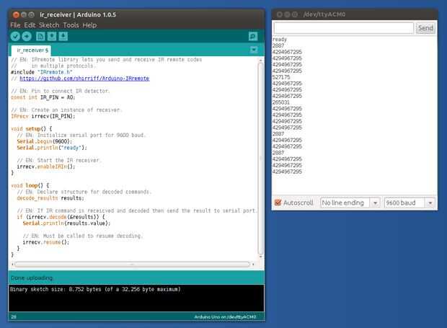
Task: Toggle the Autoscroll checkbox
Action: [278, 203]
